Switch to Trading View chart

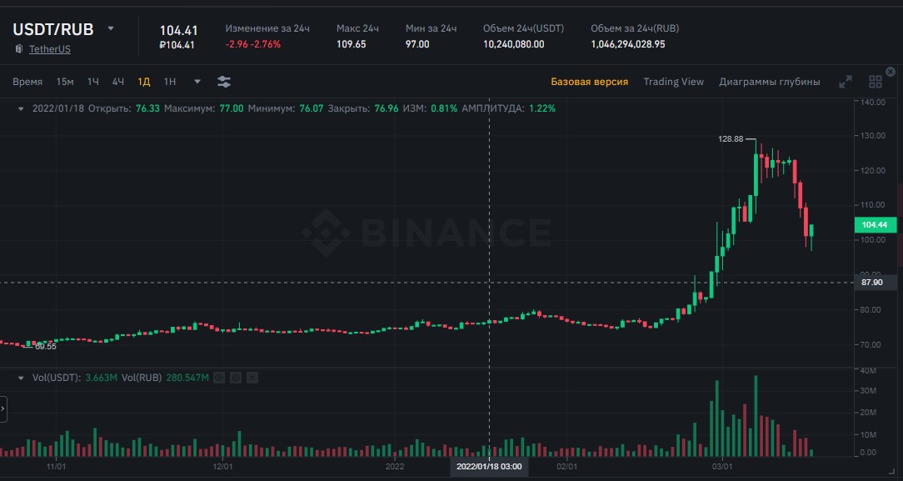pyautogui.click(x=673, y=82)
